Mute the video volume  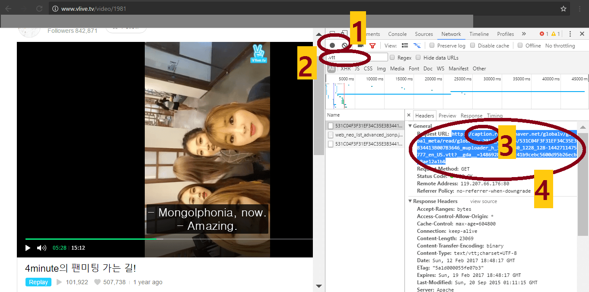coord(41,248)
